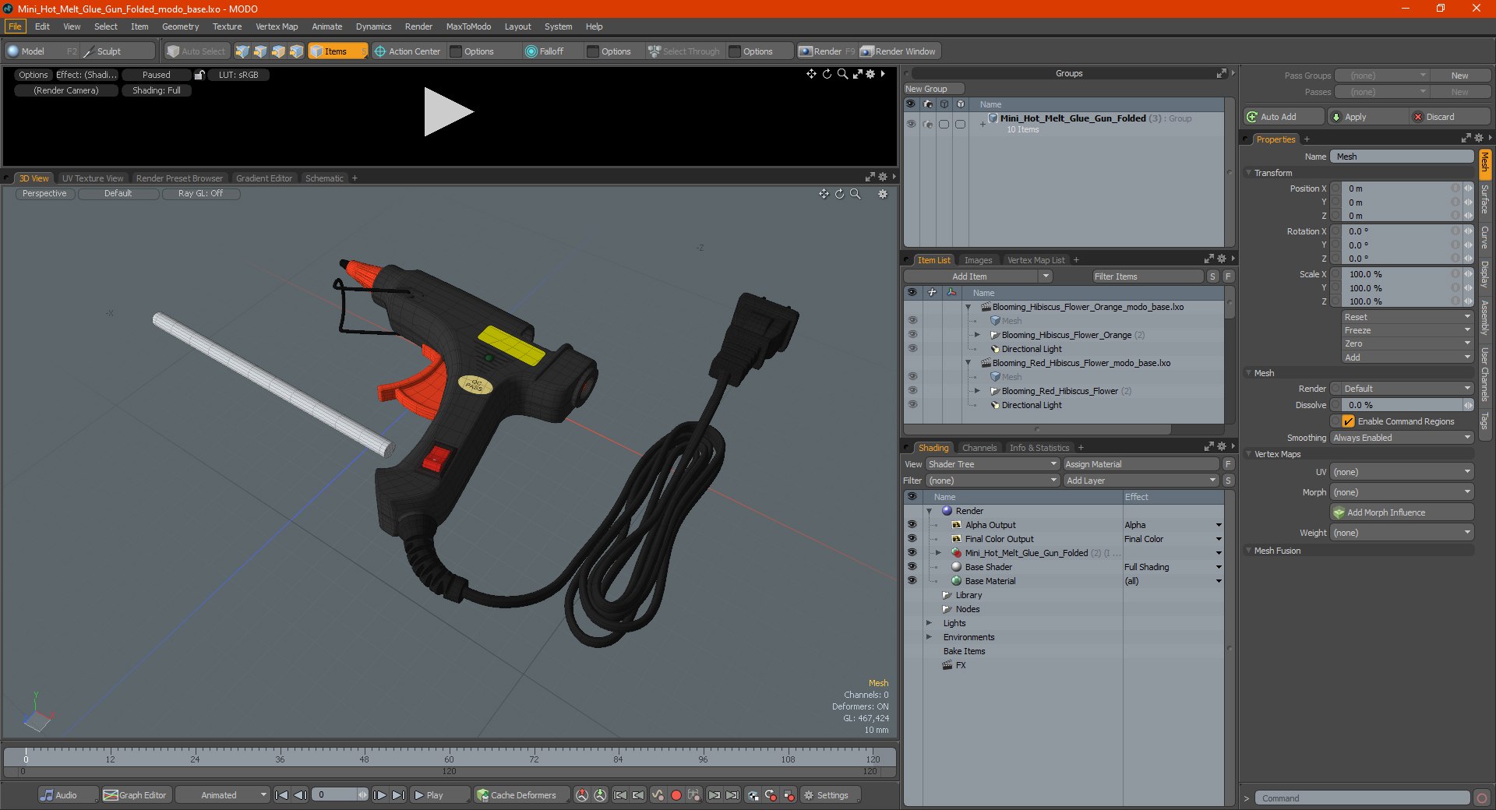Viewport: 1496px width, 810px height.
Task: Jump to the first frame
Action: click(x=281, y=795)
